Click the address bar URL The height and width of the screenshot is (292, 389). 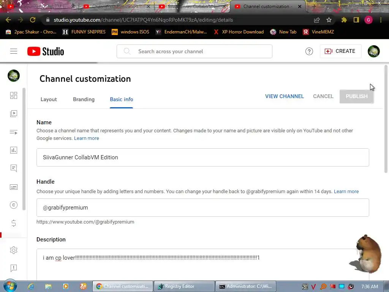pos(143,20)
